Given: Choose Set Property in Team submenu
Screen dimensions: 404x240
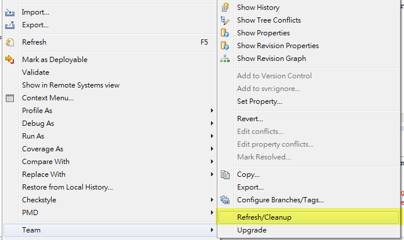Looking at the screenshot, I should click(260, 101).
